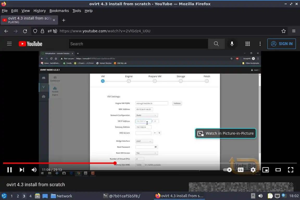
Task: Open the YouTube guide hamburger menu
Action: click(x=9, y=44)
